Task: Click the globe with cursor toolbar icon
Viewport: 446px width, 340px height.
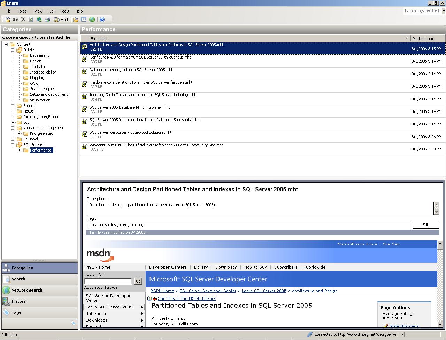Action: [39, 20]
